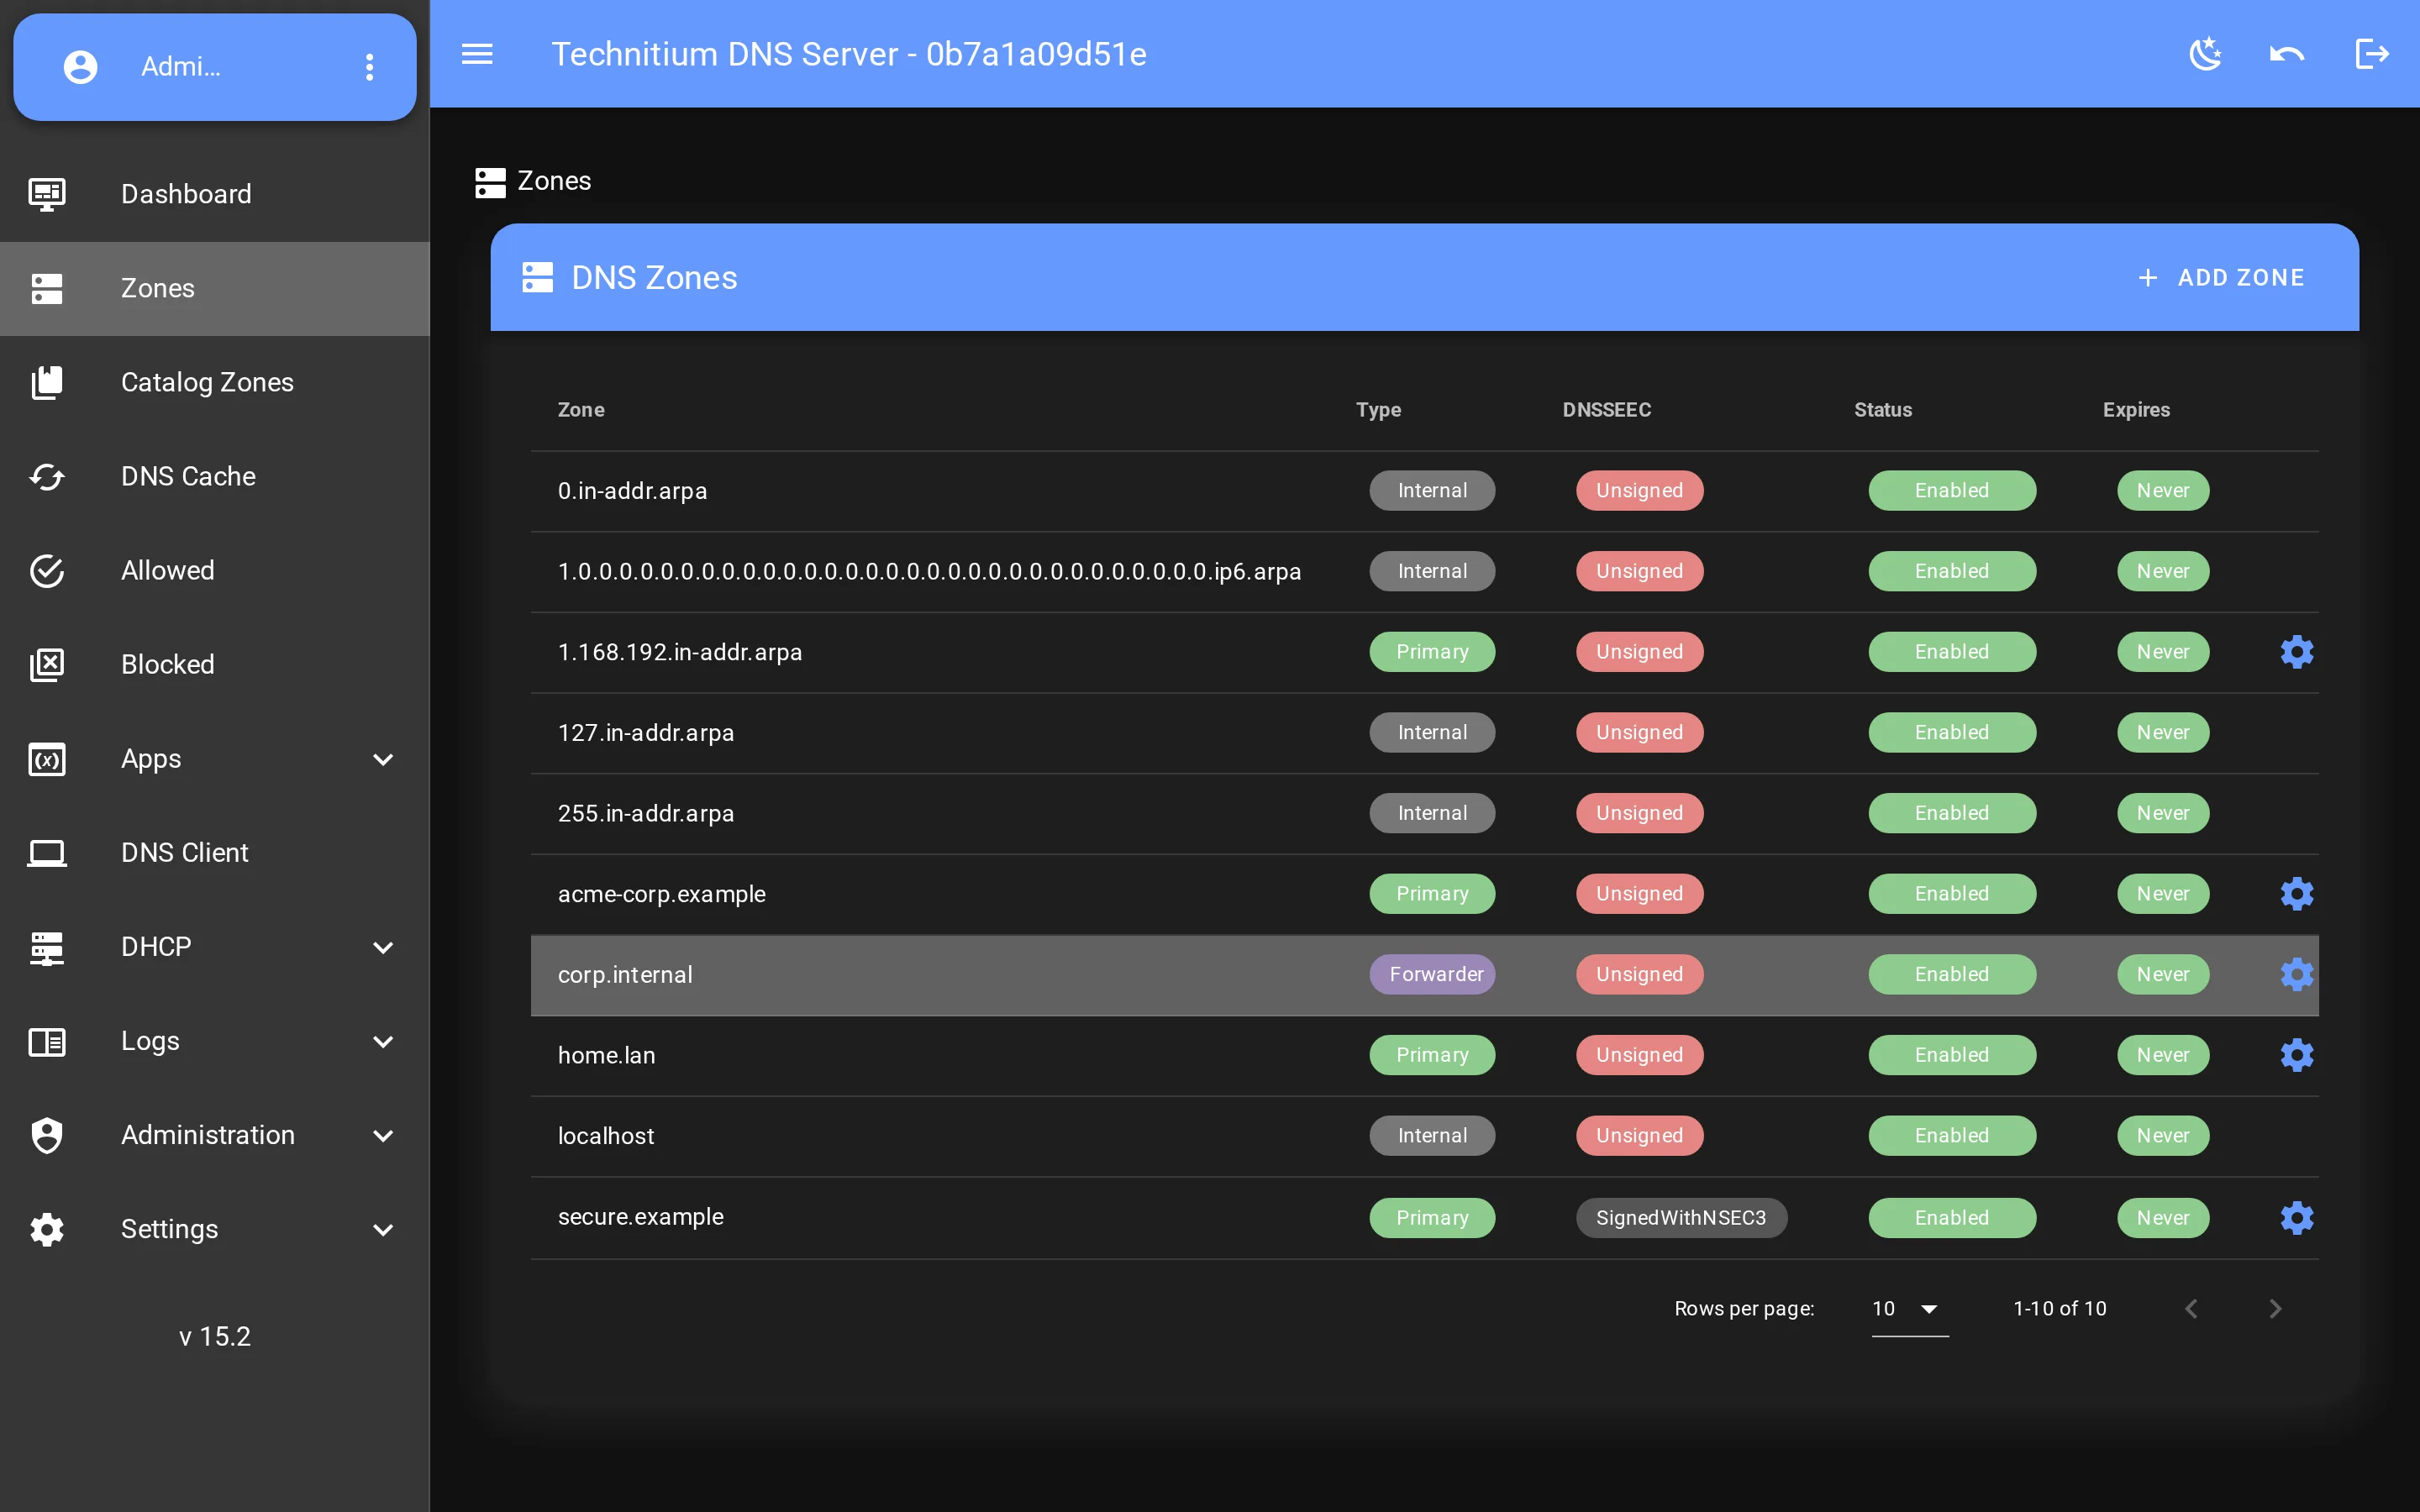Click the Enabled status badge for localhost
Image resolution: width=2420 pixels, height=1512 pixels.
pyautogui.click(x=1952, y=1136)
